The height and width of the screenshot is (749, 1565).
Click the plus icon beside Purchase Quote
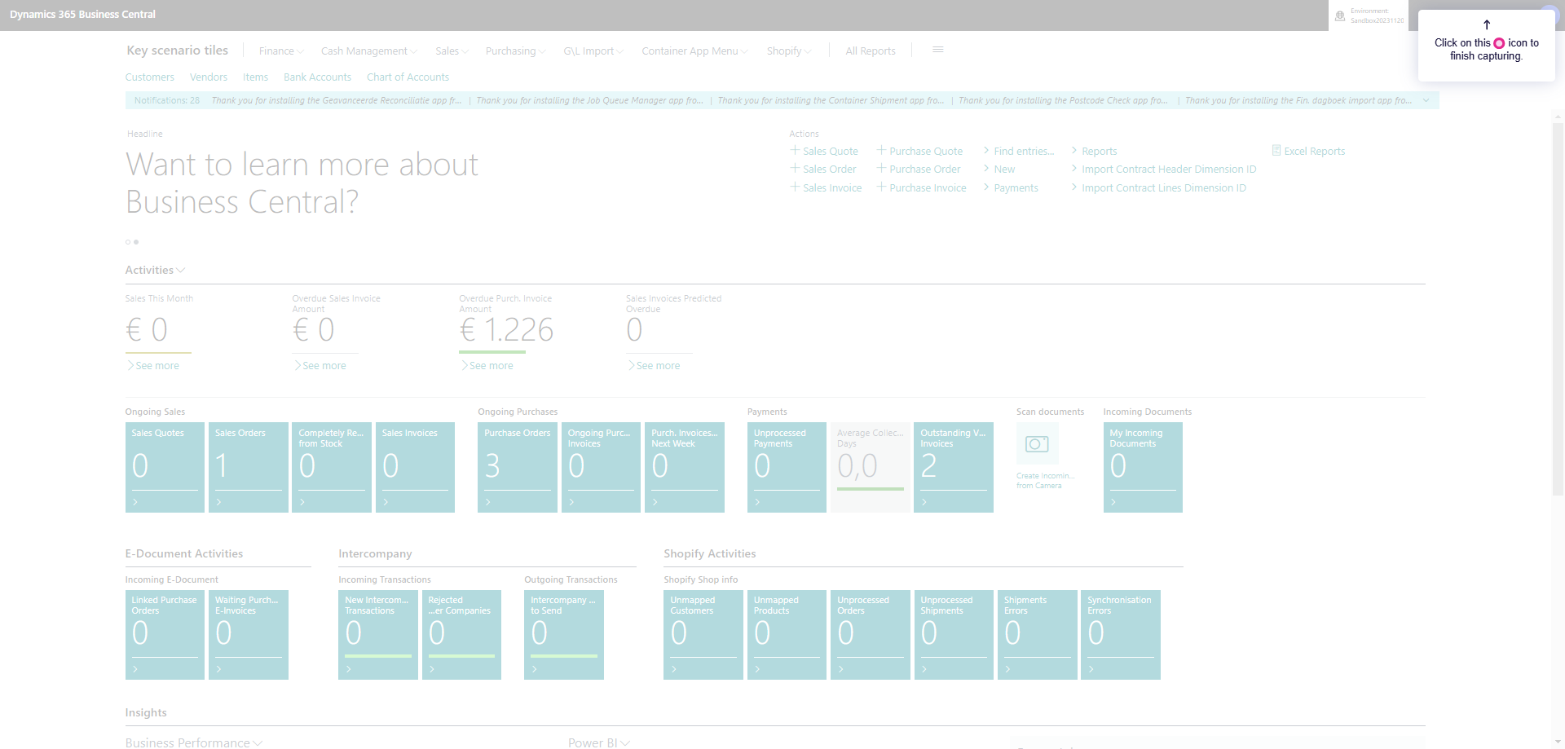tap(881, 150)
